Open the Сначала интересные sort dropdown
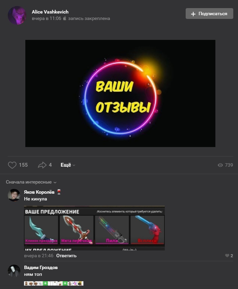The width and height of the screenshot is (238, 289). pyautogui.click(x=31, y=182)
